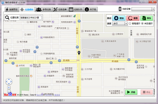The width and height of the screenshot is (158, 104).
Task: Click the map zoom-out minus button
Action: click(x=9, y=91)
